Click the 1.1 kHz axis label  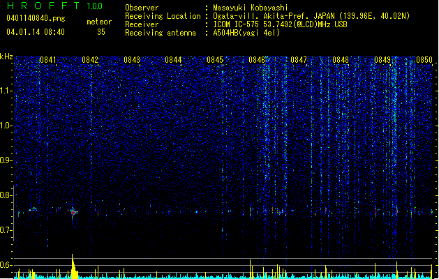tap(6, 91)
